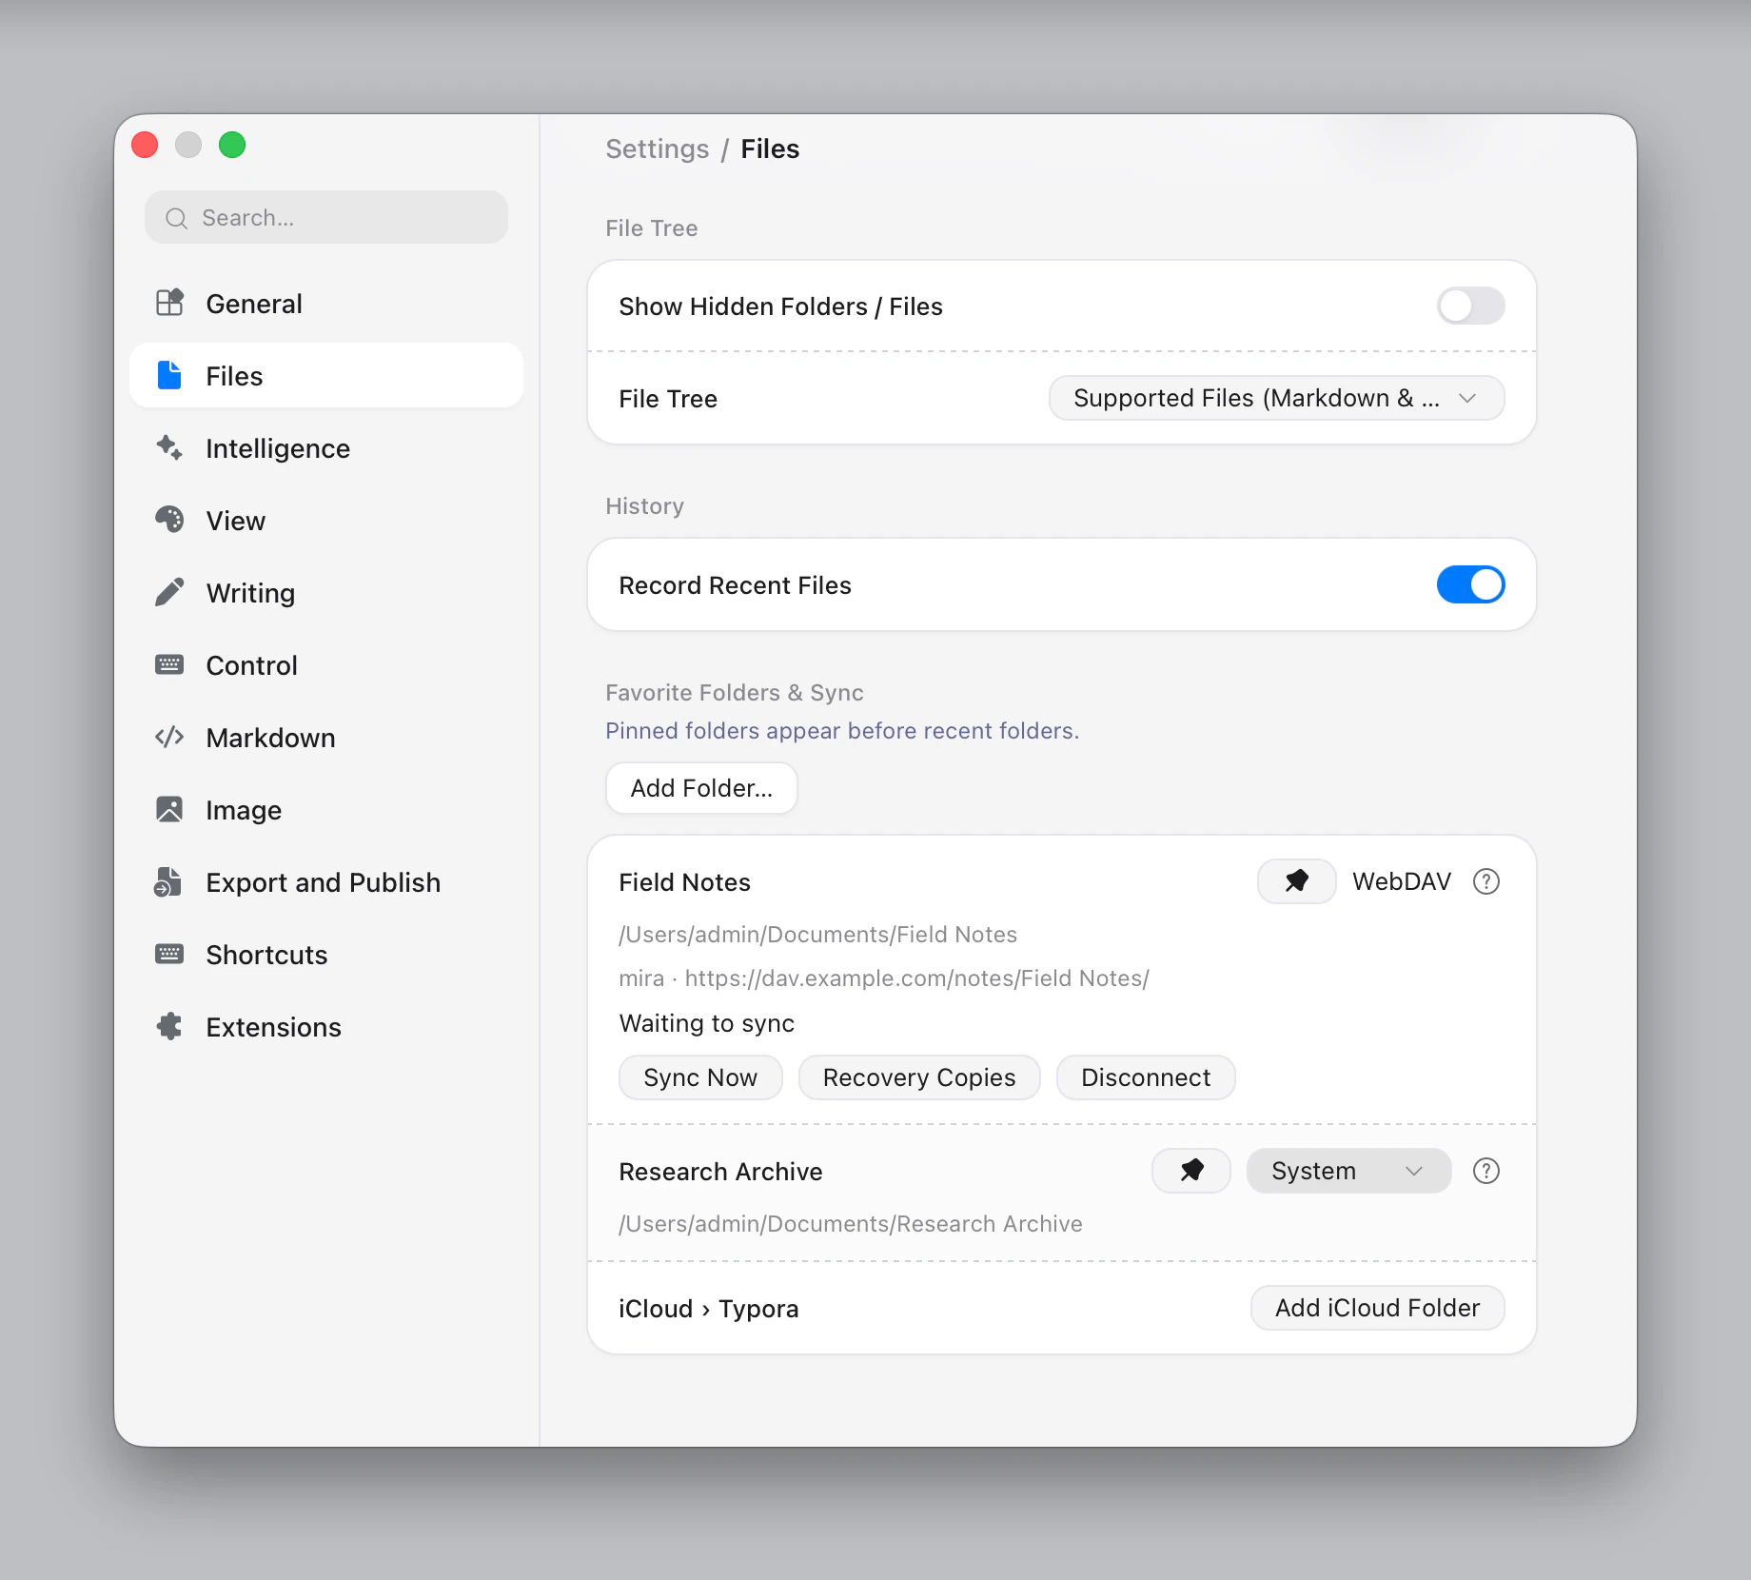This screenshot has height=1580, width=1751.
Task: Open General settings section
Action: tap(326, 303)
